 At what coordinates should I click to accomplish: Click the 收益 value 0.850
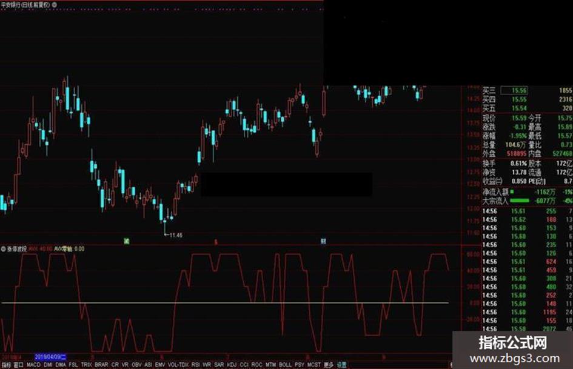pos(519,181)
